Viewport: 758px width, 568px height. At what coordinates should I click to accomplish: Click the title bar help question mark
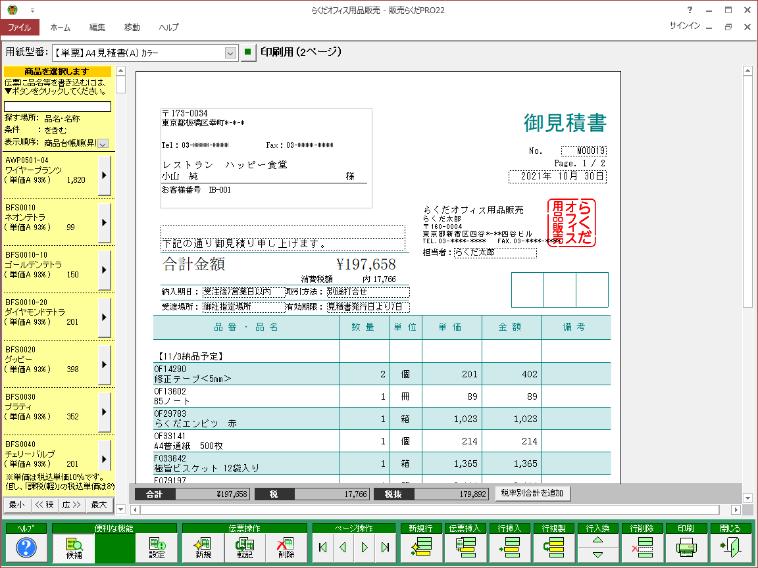click(x=690, y=10)
